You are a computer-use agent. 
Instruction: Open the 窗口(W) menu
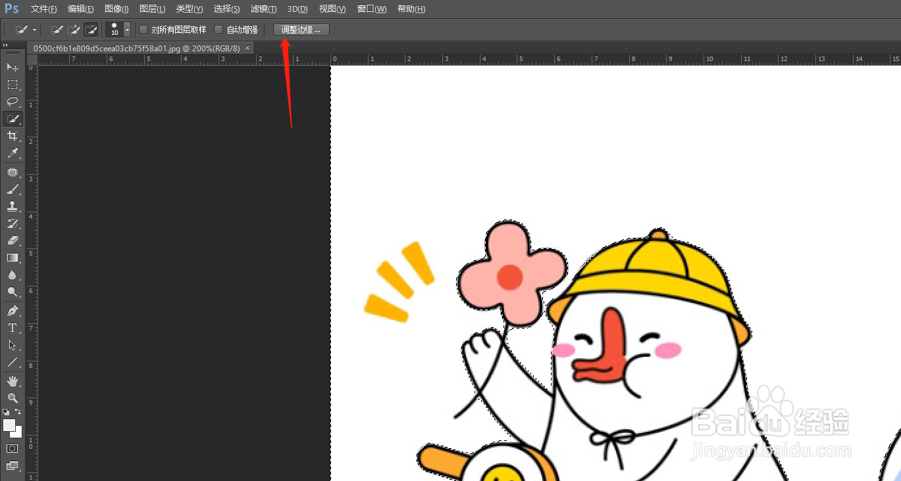[x=371, y=9]
